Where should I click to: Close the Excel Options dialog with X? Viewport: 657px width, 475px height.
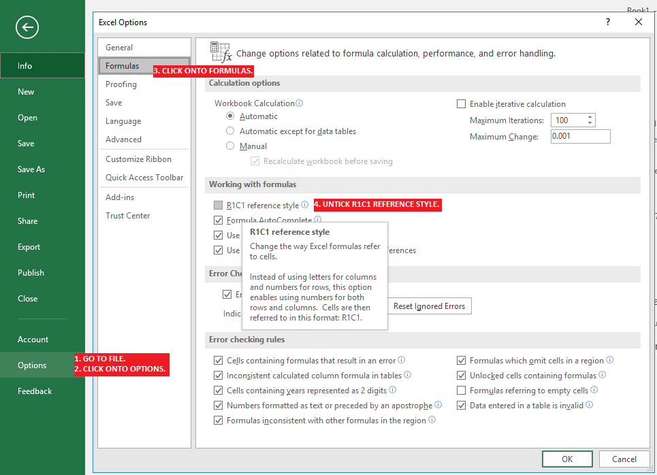pos(638,22)
